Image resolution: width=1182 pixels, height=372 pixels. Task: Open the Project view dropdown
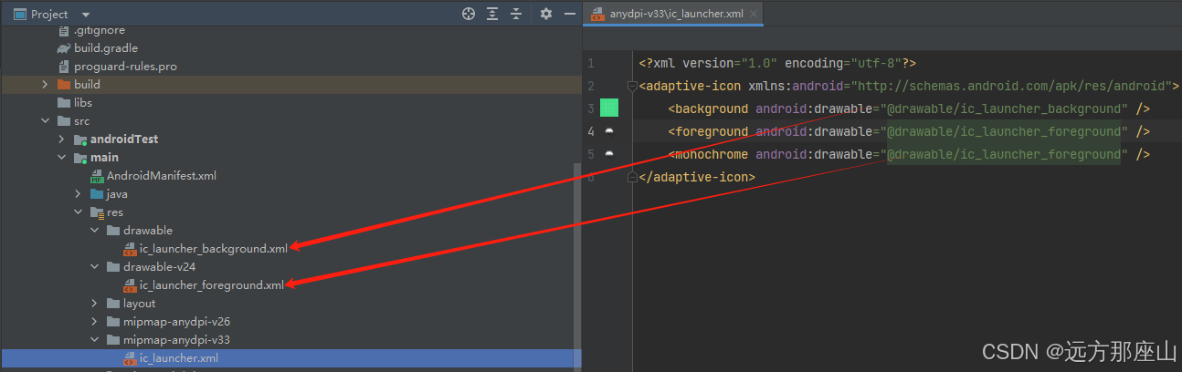click(86, 15)
